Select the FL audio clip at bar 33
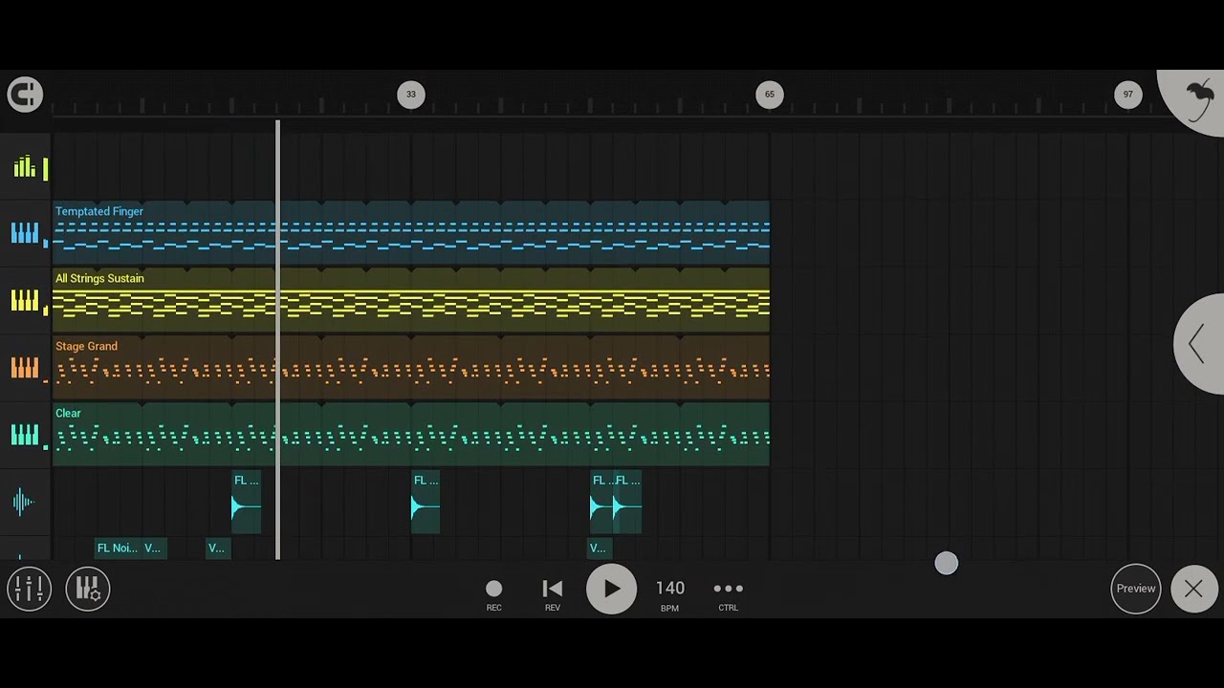The width and height of the screenshot is (1224, 688). (x=426, y=502)
